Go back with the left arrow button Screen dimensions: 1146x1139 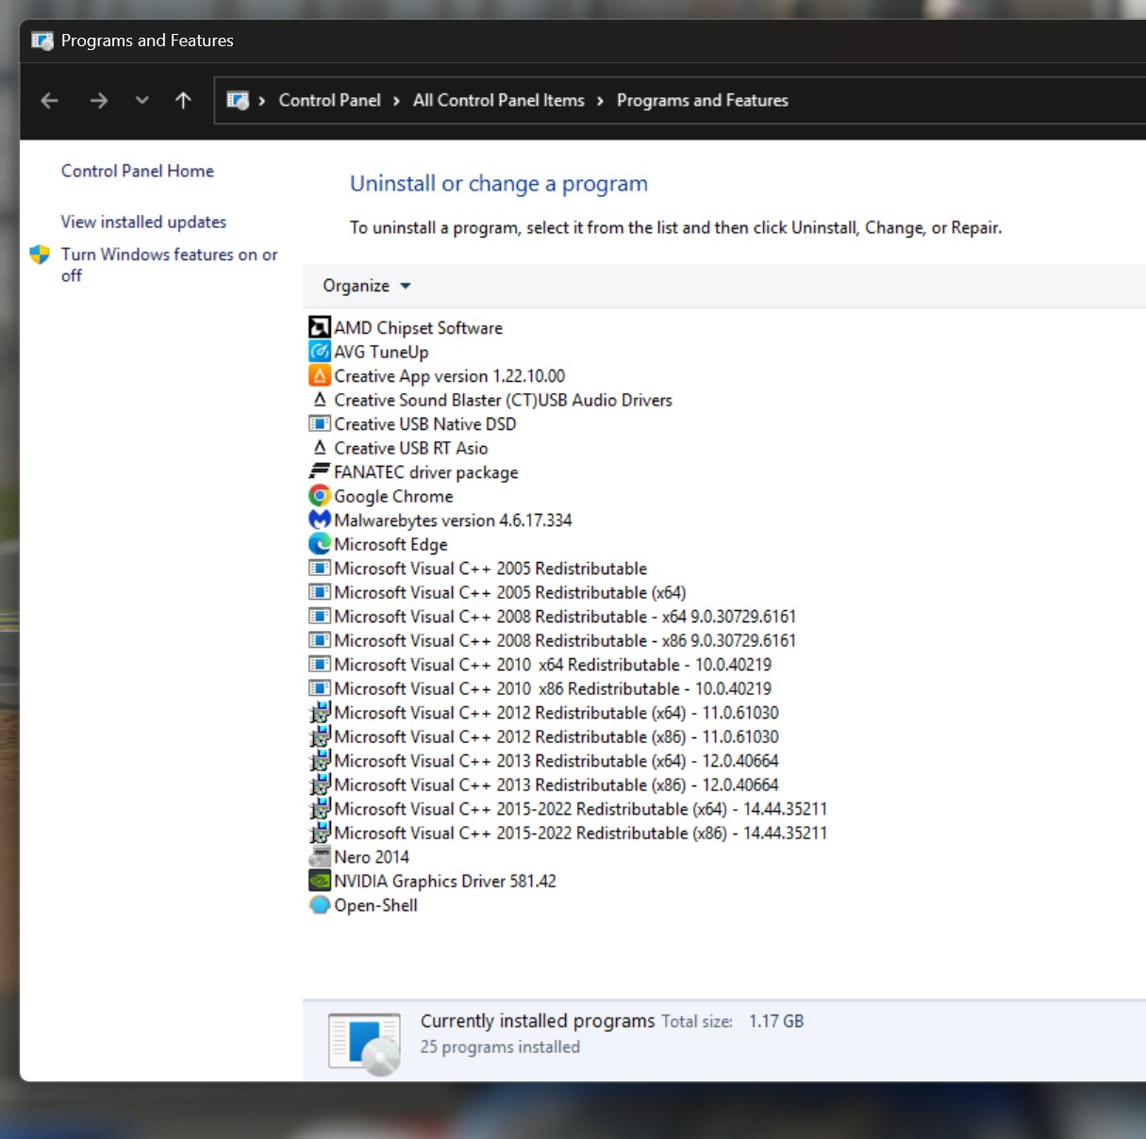pyautogui.click(x=50, y=100)
